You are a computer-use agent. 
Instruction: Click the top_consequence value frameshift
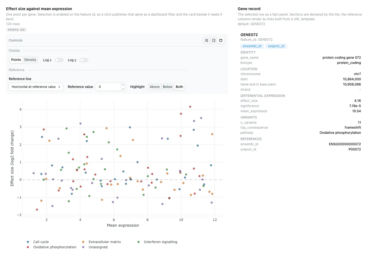click(x=353, y=128)
